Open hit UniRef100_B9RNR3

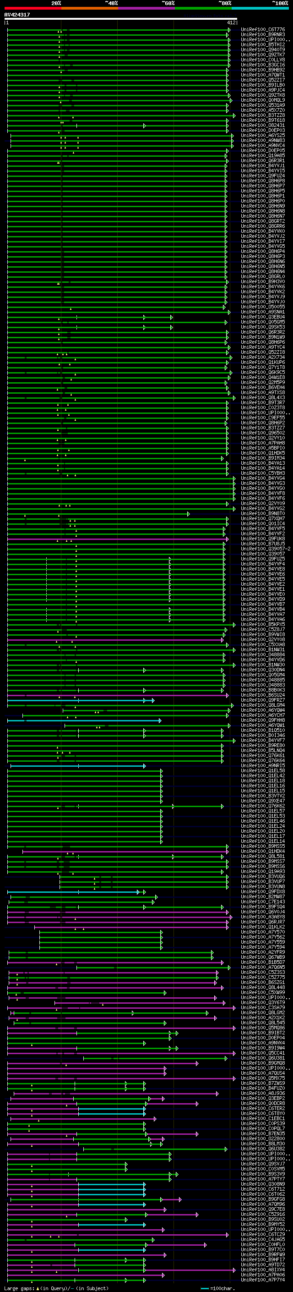[x=262, y=35]
